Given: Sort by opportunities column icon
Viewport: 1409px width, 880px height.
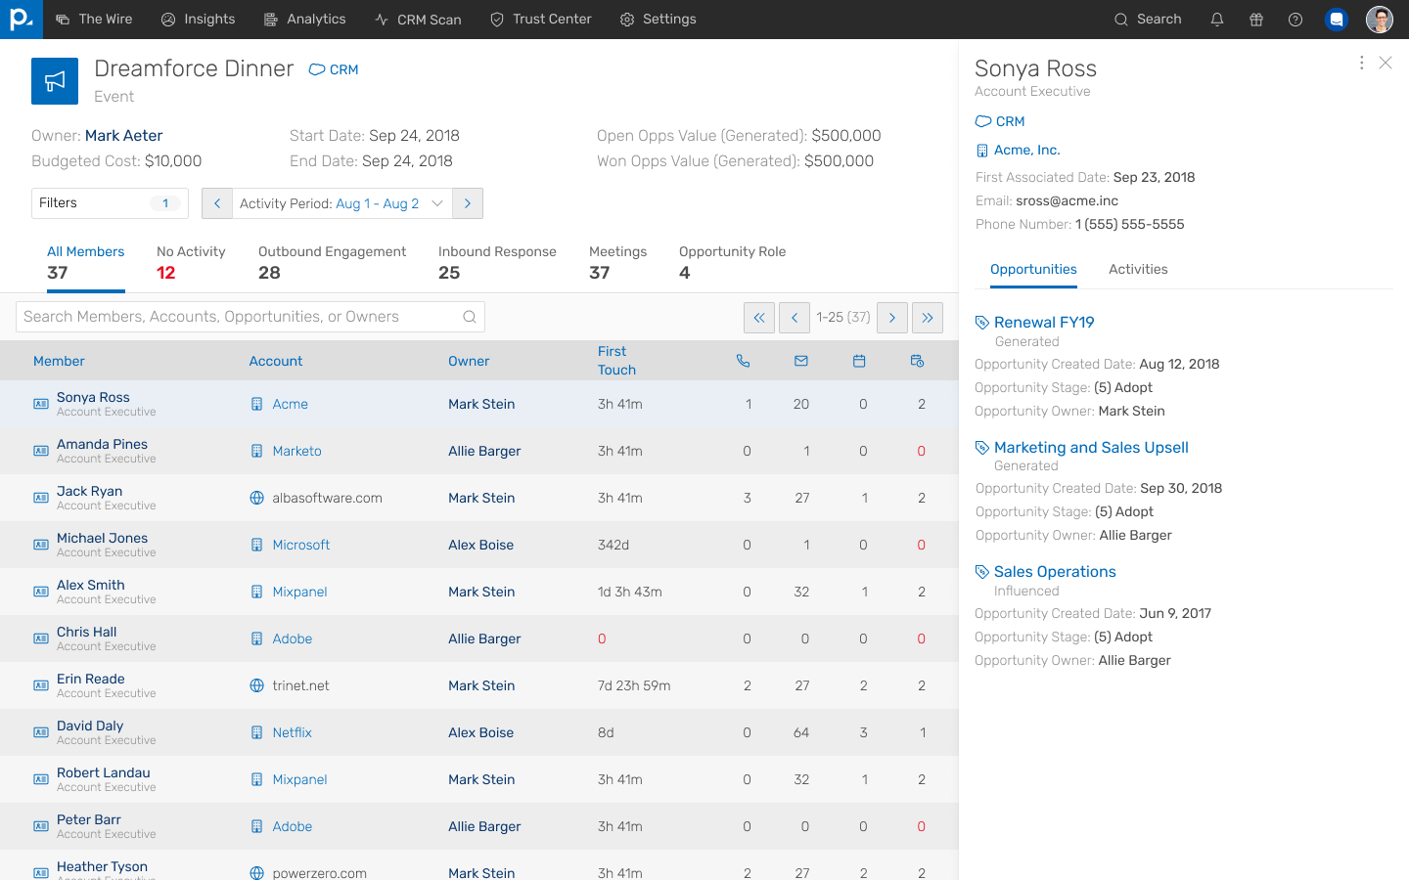Looking at the screenshot, I should click(x=917, y=361).
